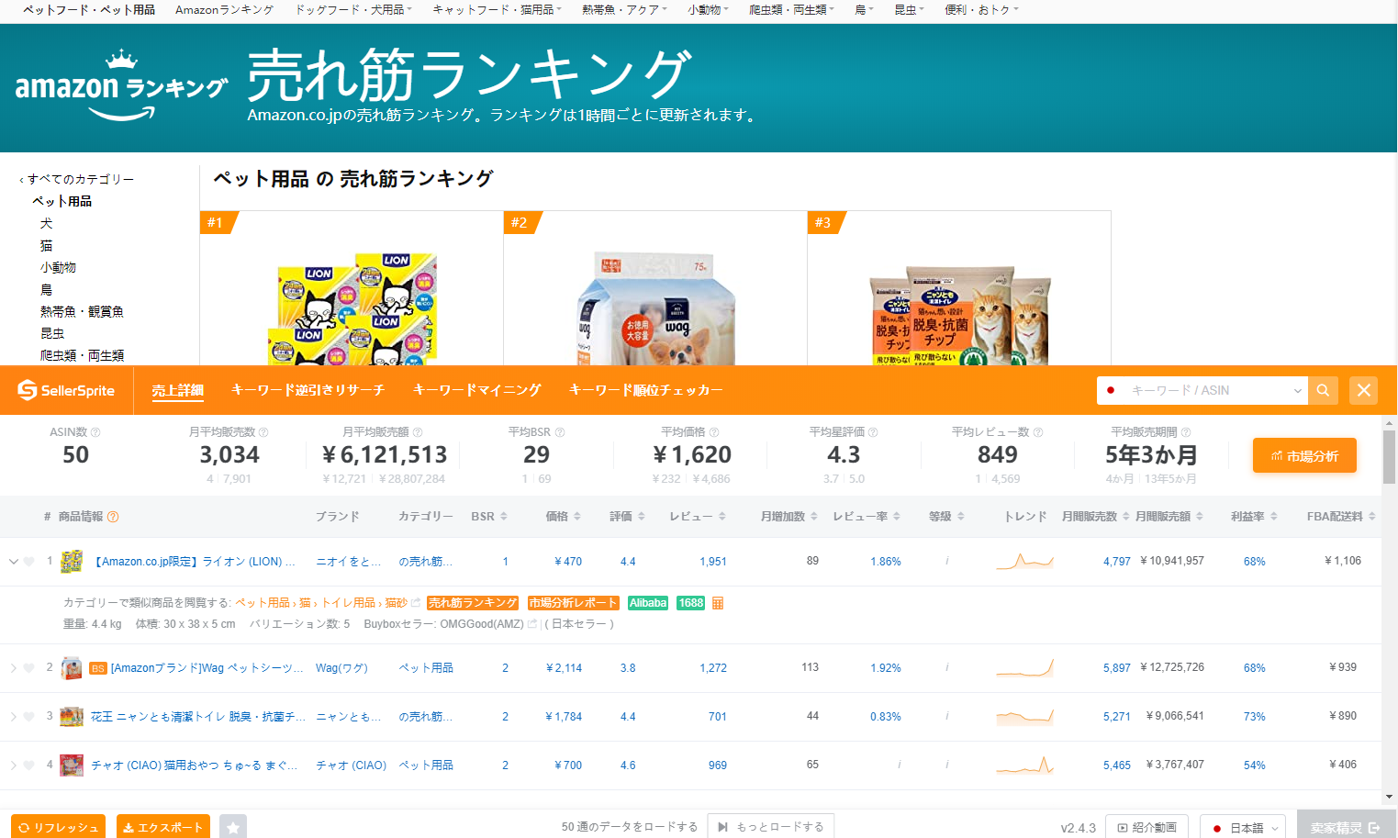Open 小動物 menu in top navigation
The width and height of the screenshot is (1398, 838).
coord(708,9)
